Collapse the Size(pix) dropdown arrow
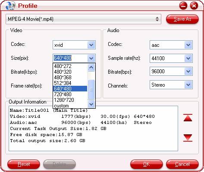This screenshot has height=172, width=204. click(x=91, y=58)
